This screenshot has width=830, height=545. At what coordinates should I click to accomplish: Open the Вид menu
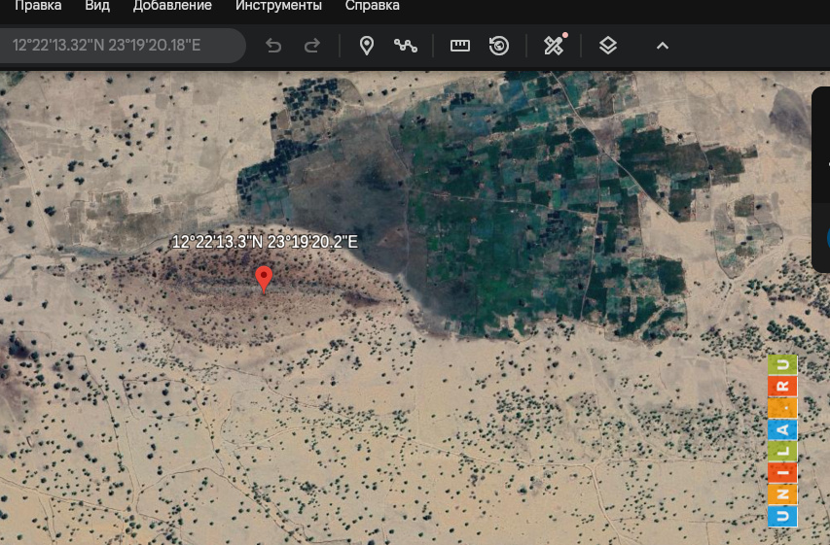(97, 6)
